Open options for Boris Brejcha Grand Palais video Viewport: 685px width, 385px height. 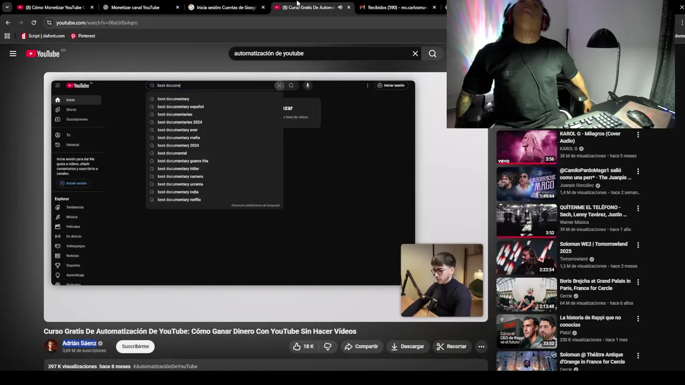[x=638, y=282]
